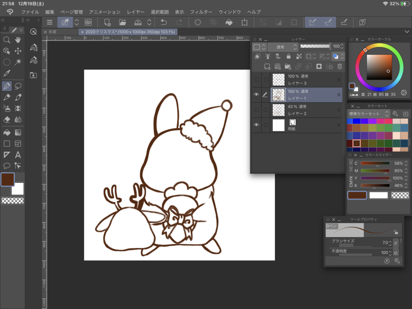The width and height of the screenshot is (412, 309).
Task: Select the Eyedropper tool
Action: (x=7, y=73)
